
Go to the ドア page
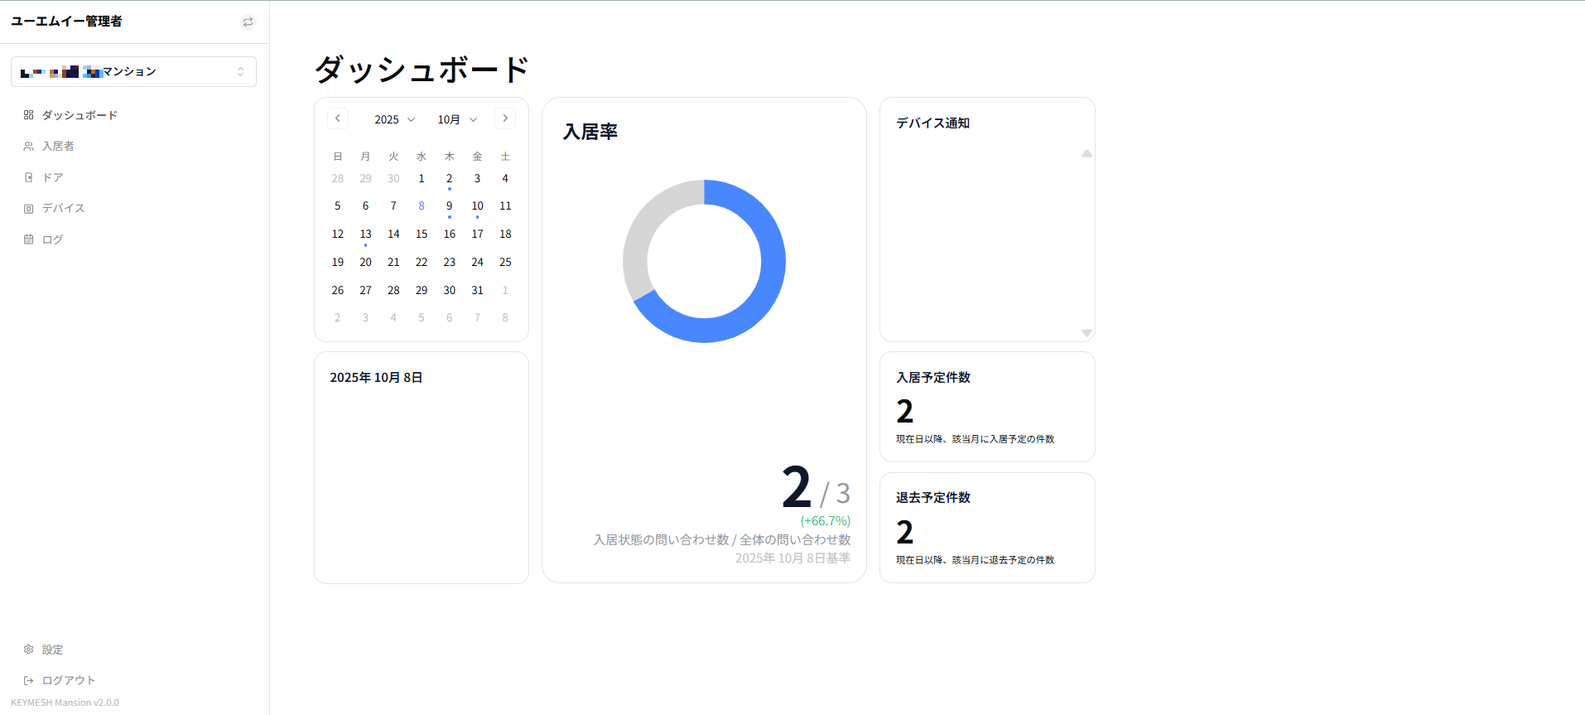click(x=52, y=177)
